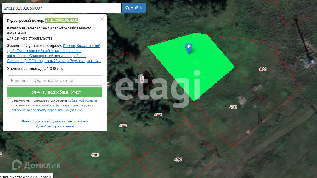Screen dimensions: 317x178
Task: Click the Уточненная площадь 1 000 кв.м. text
Action: point(36,69)
